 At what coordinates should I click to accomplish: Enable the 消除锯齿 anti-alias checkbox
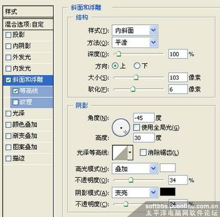(143, 153)
